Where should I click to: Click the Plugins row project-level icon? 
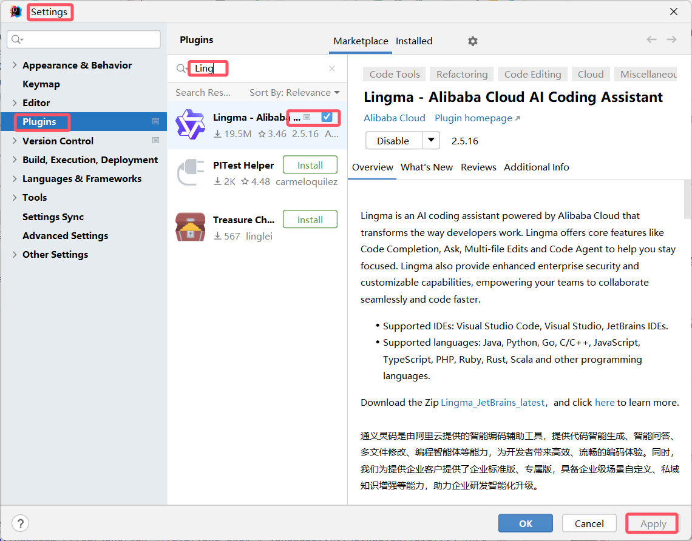coord(156,121)
